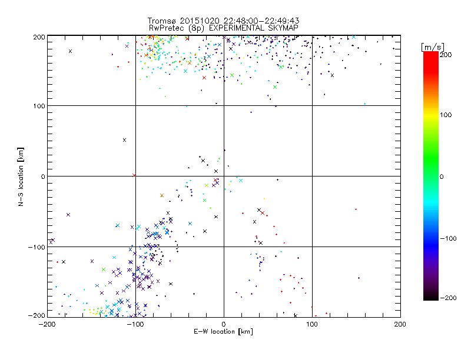Image resolution: width=471 pixels, height=353 pixels.
Task: Click the purple dot near E-W 153, N-S -145
Action: (359, 278)
